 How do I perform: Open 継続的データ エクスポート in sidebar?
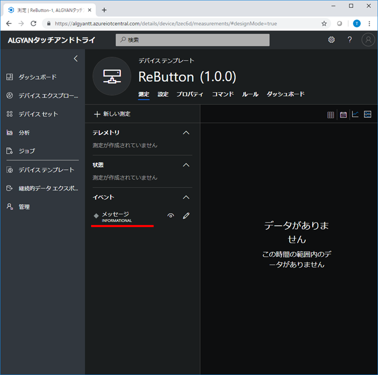click(x=42, y=189)
